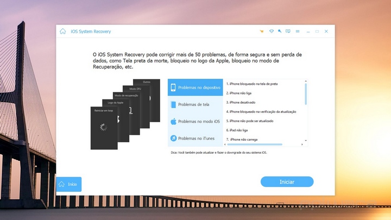Screen dimensions: 391x220
Task: Click the home icon in title bar
Action: point(62,31)
